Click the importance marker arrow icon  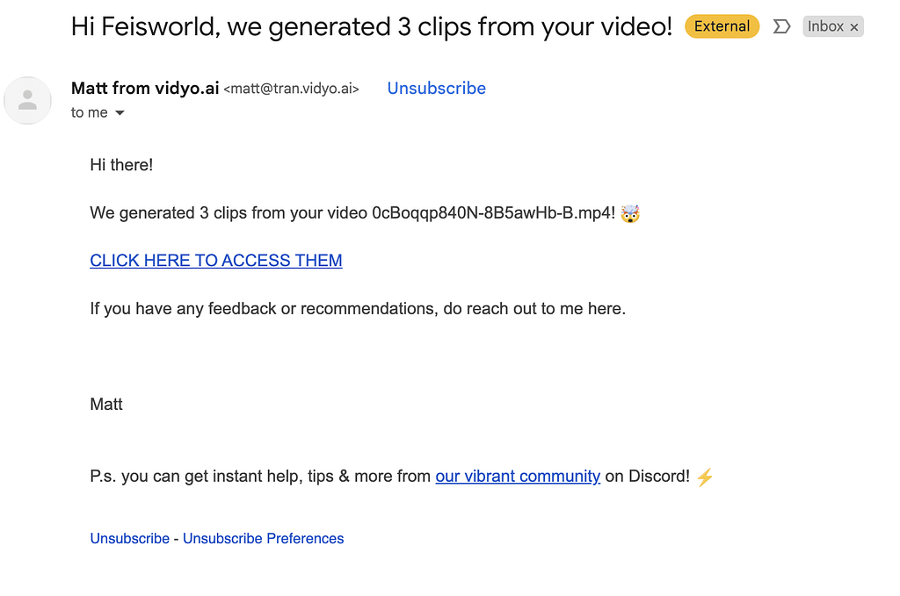(x=781, y=26)
